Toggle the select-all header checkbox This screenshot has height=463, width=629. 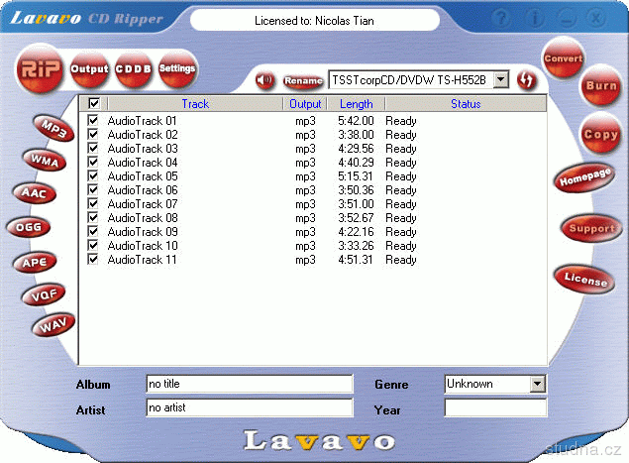point(94,103)
